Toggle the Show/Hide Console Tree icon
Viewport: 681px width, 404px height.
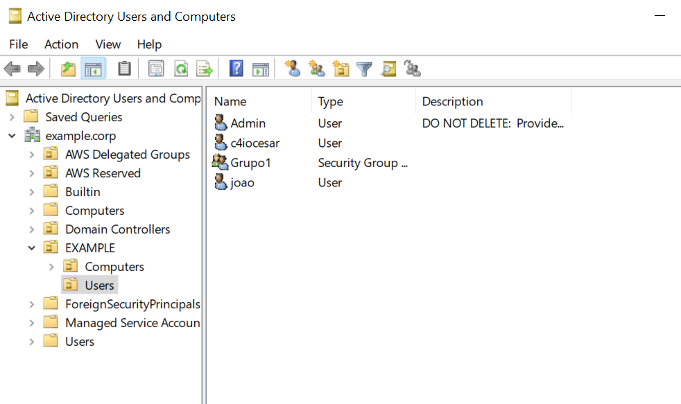[93, 69]
